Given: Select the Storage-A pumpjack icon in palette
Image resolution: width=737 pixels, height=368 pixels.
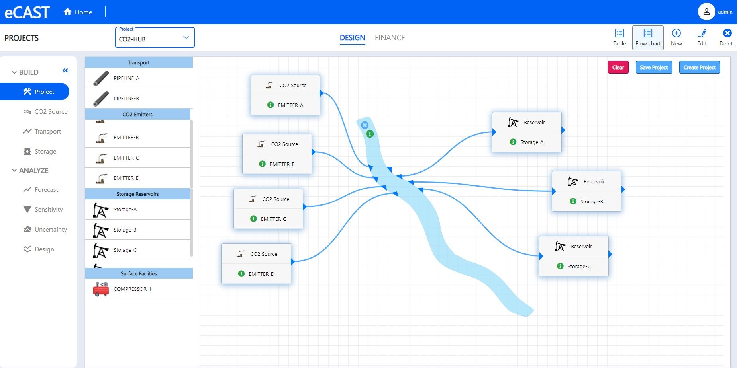Looking at the screenshot, I should [x=100, y=210].
